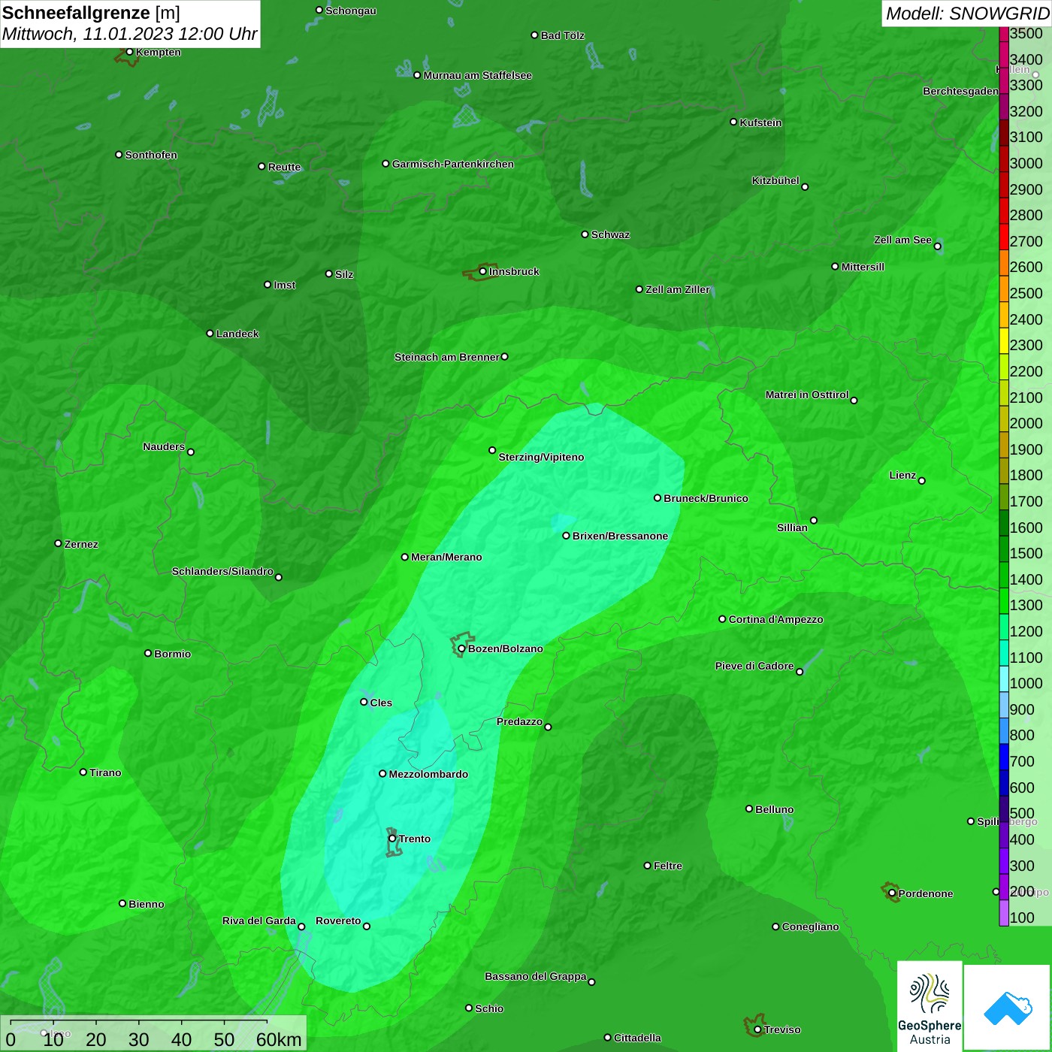
Task: Click the Bozen/Bolzano marker dot
Action: pos(461,648)
